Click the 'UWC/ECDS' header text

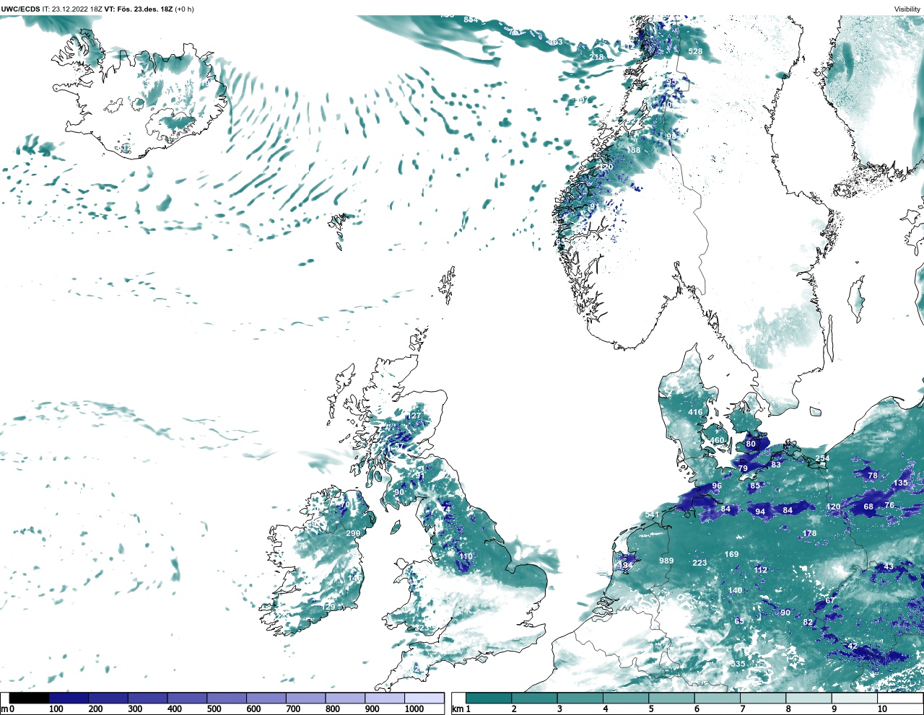(x=20, y=9)
